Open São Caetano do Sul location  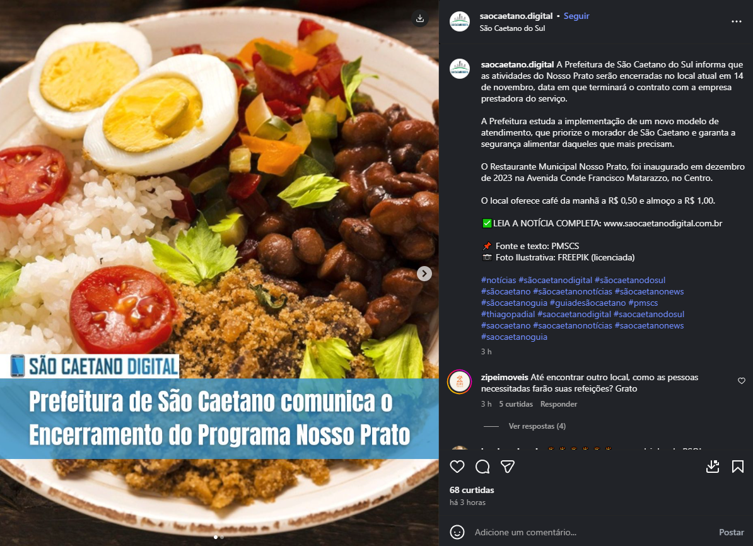click(512, 28)
